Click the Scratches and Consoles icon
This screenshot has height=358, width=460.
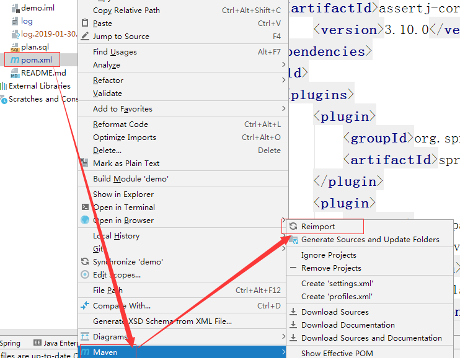coord(4,100)
